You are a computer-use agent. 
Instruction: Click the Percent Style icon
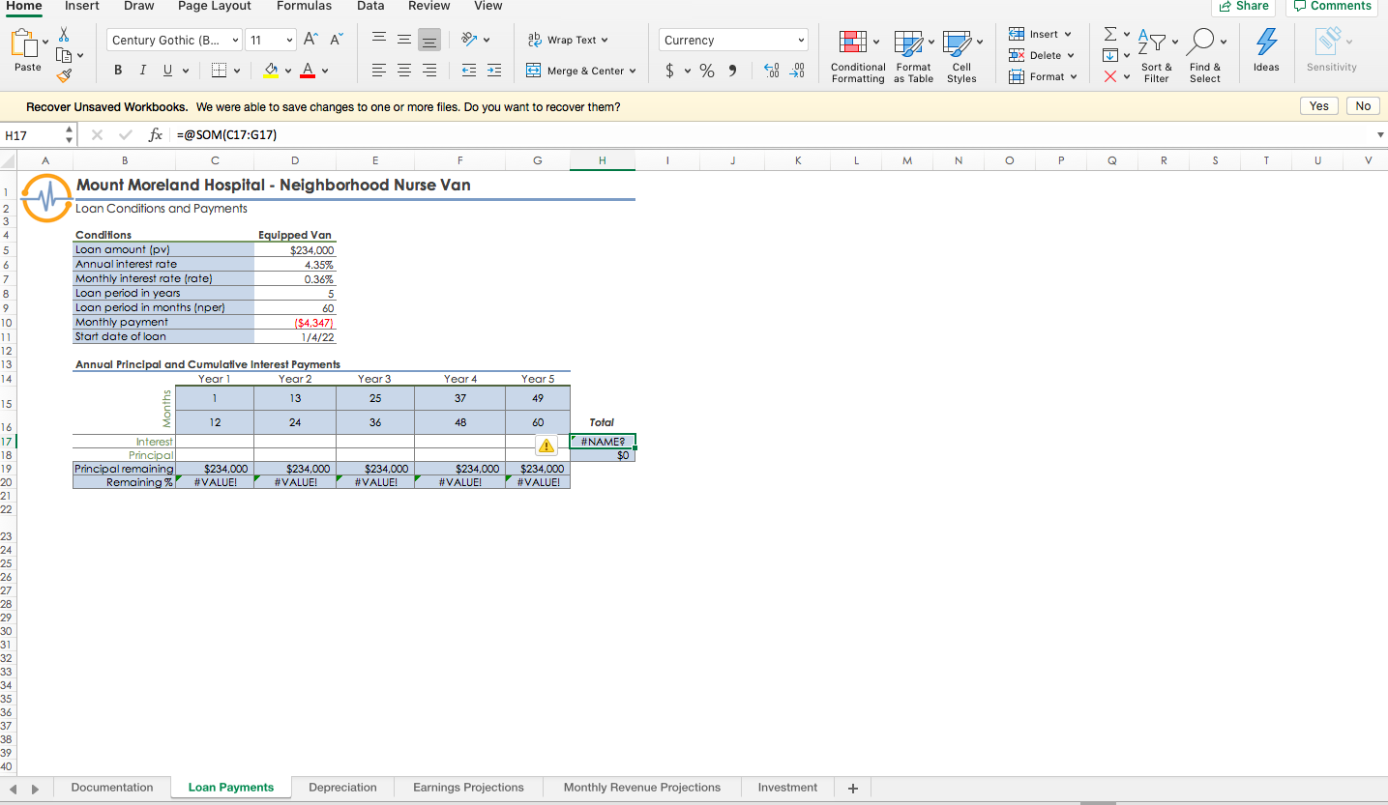(707, 70)
